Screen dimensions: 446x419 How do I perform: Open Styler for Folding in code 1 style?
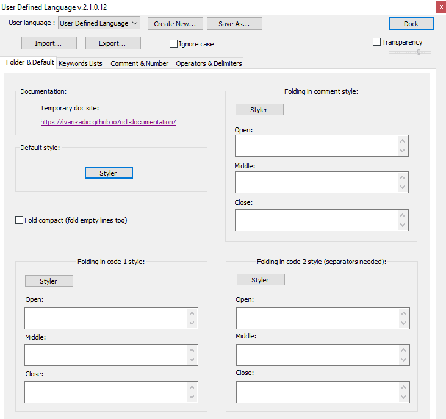49,281
